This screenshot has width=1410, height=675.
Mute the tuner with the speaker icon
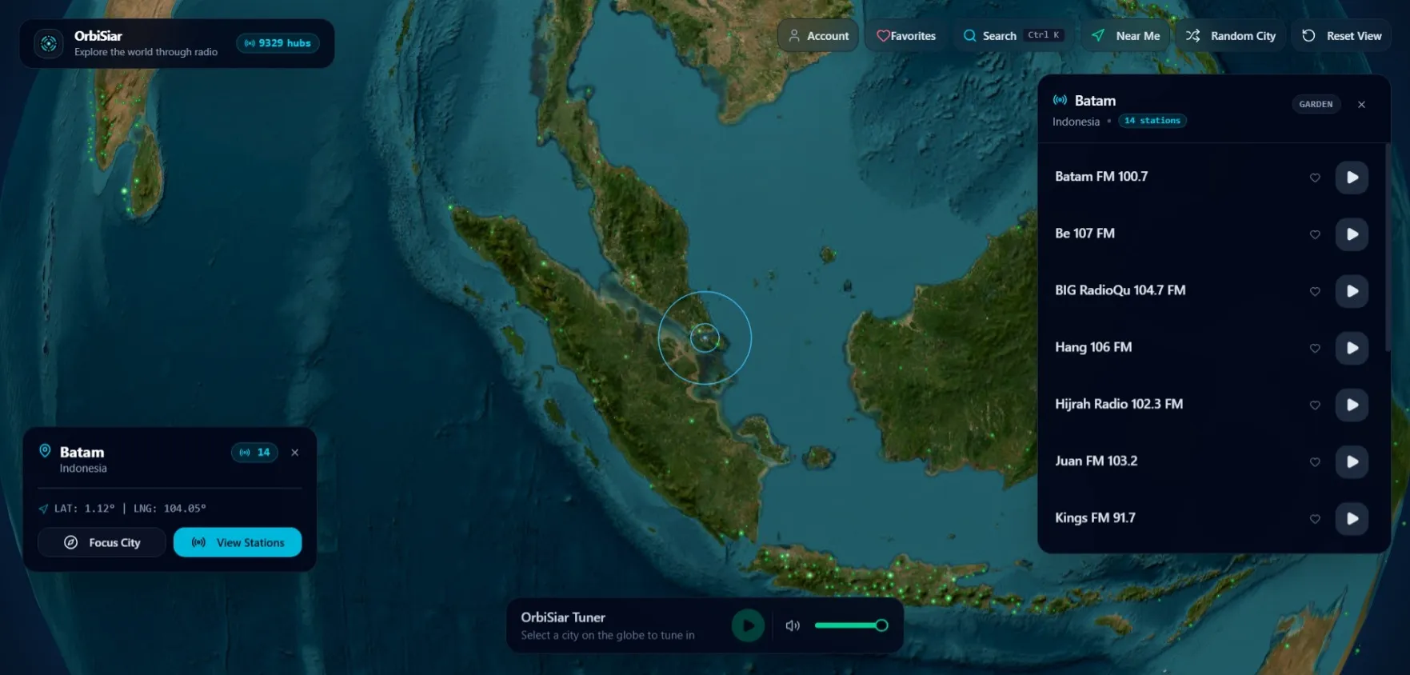click(792, 625)
